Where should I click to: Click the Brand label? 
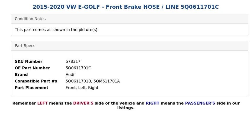pos(21,75)
